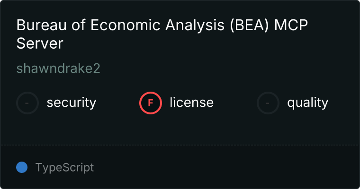Click the blue TypeScript language dot

[22, 167]
